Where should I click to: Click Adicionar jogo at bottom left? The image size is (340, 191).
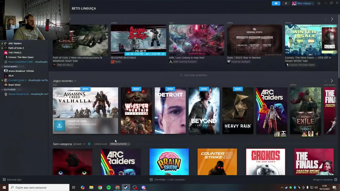pyautogui.click(x=12, y=180)
